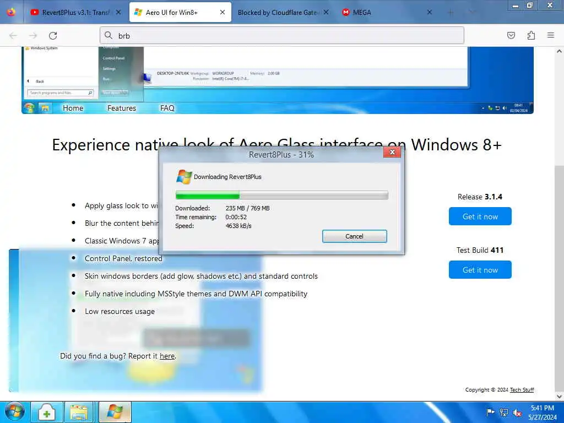The height and width of the screenshot is (423, 564).
Task: Click the address bar containing brb
Action: 282,35
